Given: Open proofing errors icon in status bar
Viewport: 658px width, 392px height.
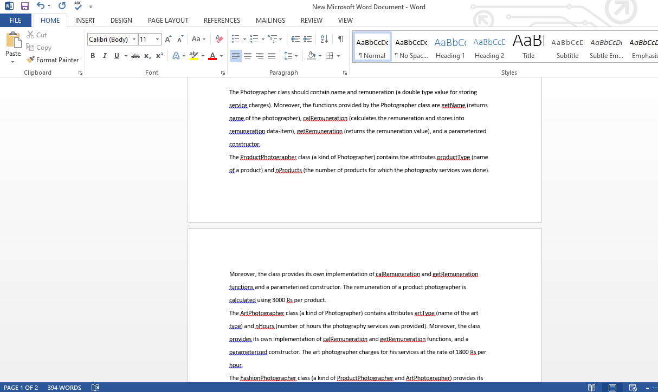Looking at the screenshot, I should pos(95,388).
